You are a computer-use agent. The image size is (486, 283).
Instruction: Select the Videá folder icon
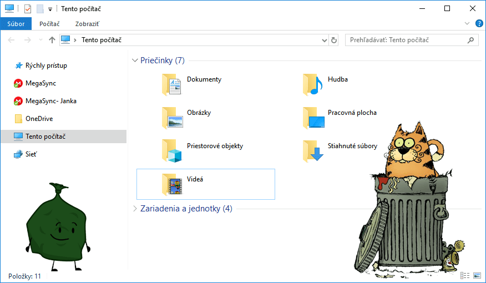172,184
